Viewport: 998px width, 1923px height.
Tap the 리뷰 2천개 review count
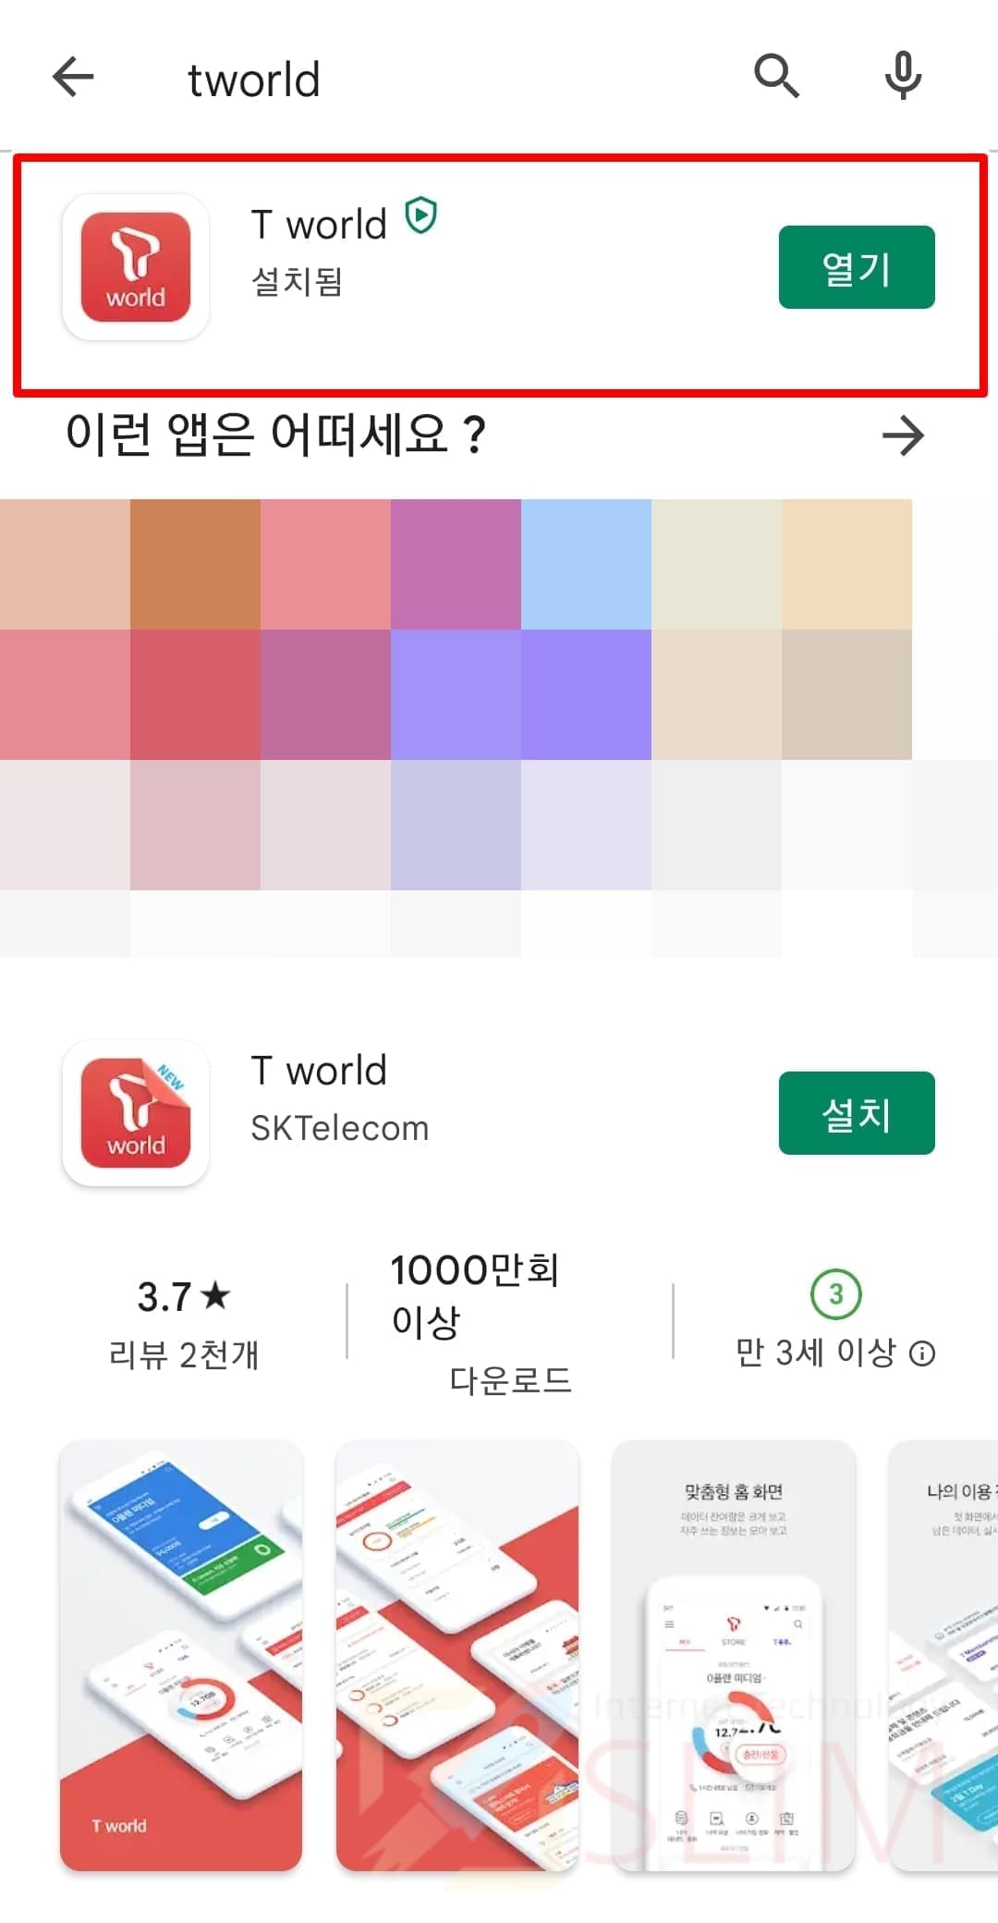(x=183, y=1354)
